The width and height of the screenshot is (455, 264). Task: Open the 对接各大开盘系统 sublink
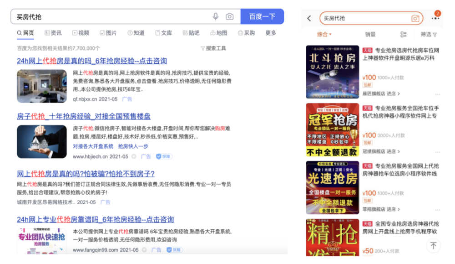[x=93, y=146]
